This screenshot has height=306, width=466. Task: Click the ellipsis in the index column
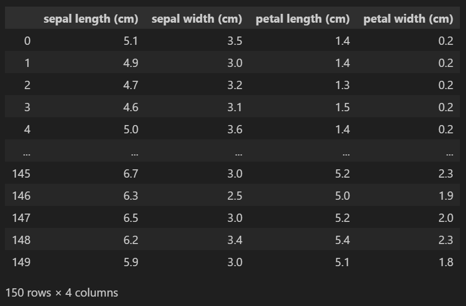point(27,154)
